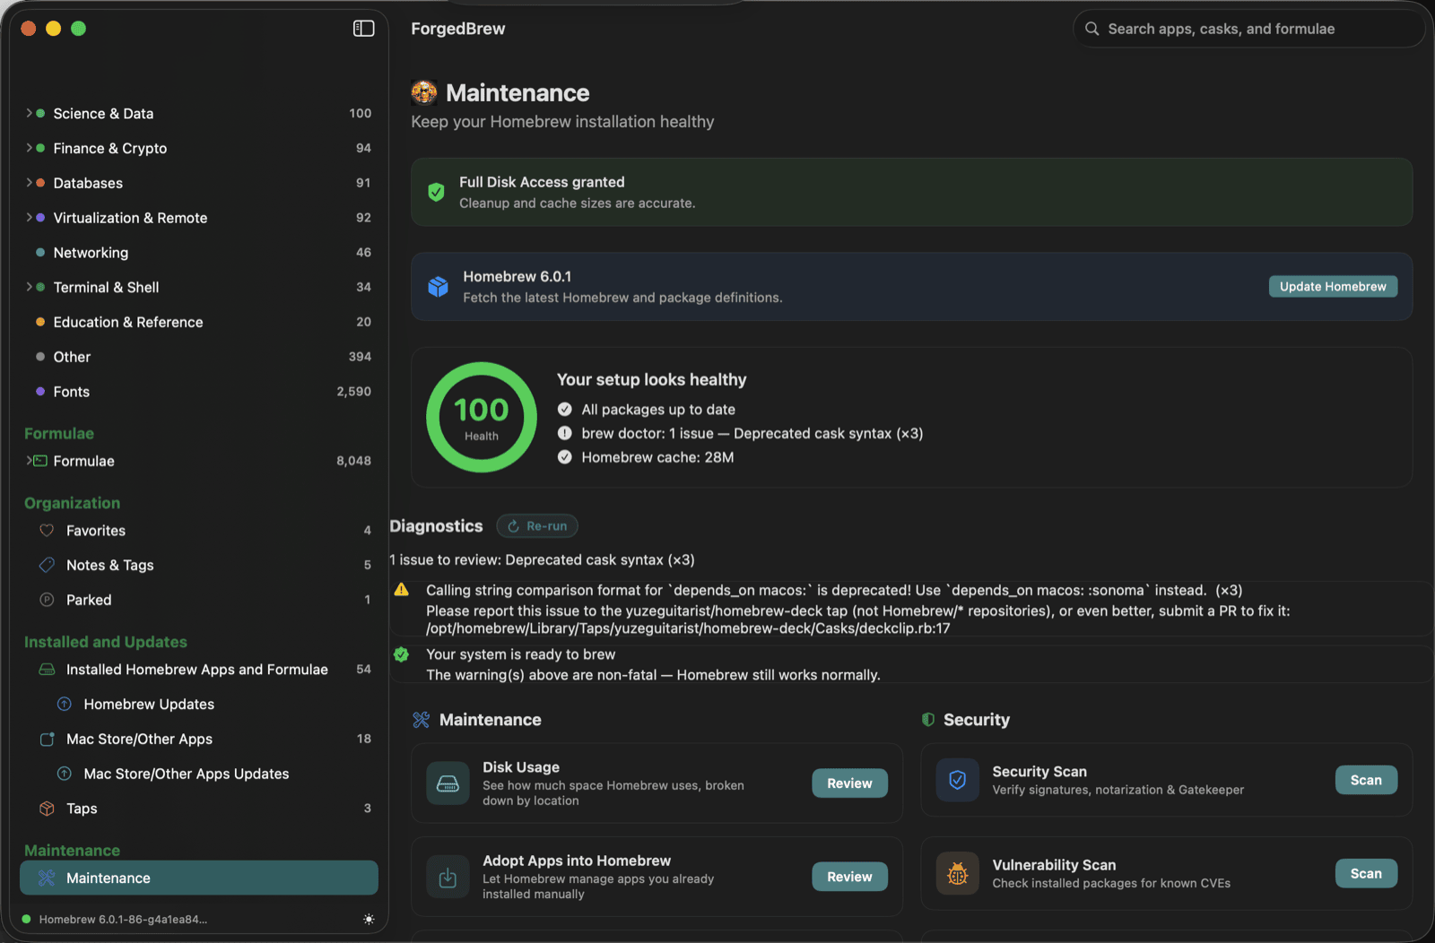Expand the Formulae tree chevron
1435x943 pixels.
pos(29,461)
